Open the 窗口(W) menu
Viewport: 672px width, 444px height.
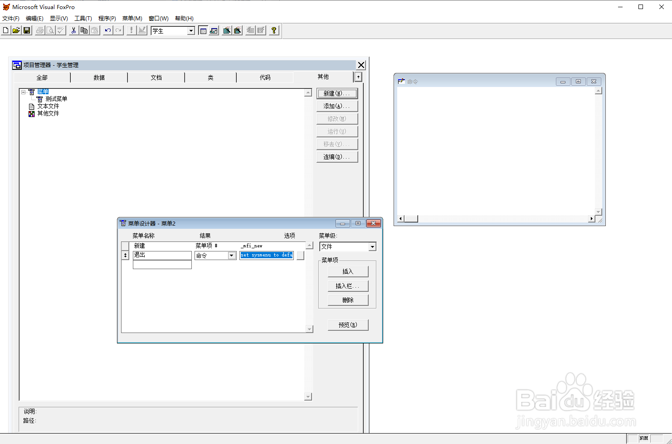(159, 19)
